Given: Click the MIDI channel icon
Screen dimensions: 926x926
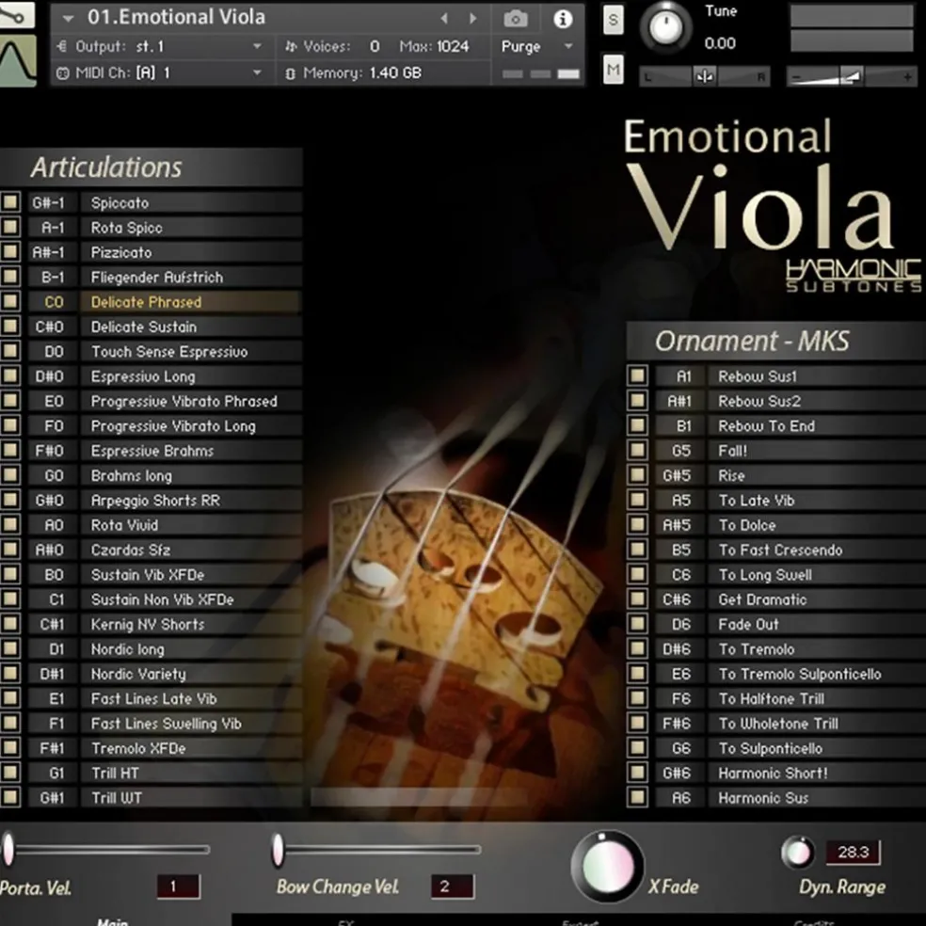Looking at the screenshot, I should 62,73.
